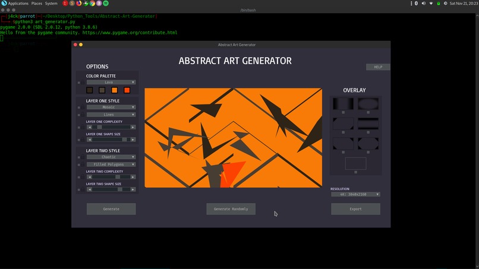Open the Applications menu

[18, 4]
